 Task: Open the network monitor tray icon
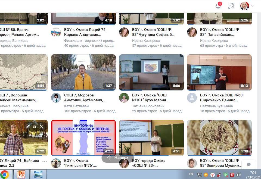[x=199, y=175]
